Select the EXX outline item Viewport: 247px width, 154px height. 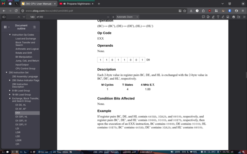(27, 113)
